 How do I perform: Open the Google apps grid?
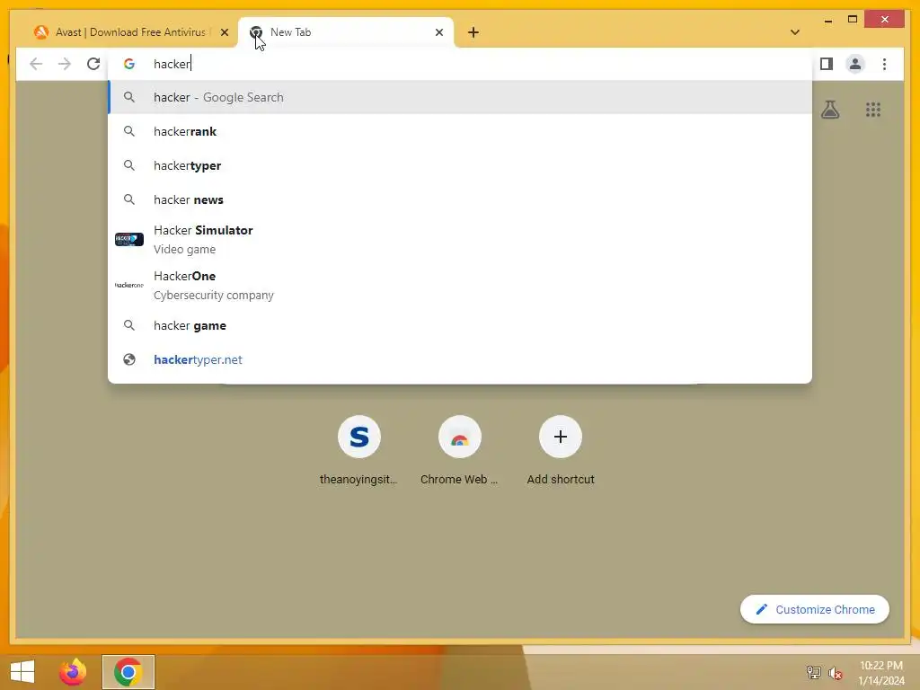click(x=873, y=110)
